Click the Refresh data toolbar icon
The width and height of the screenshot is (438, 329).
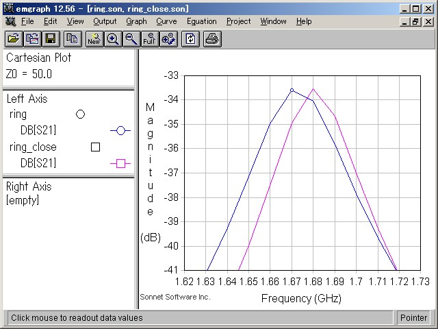point(190,39)
